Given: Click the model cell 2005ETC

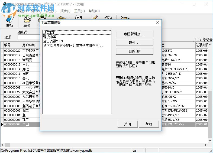Looking at the screenshot, I should click(x=178, y=51).
